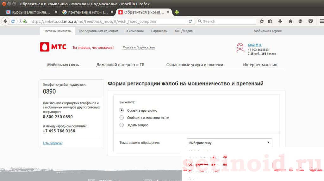Click the number '8 800 250 0890'
324x181 pixels.
58,117
